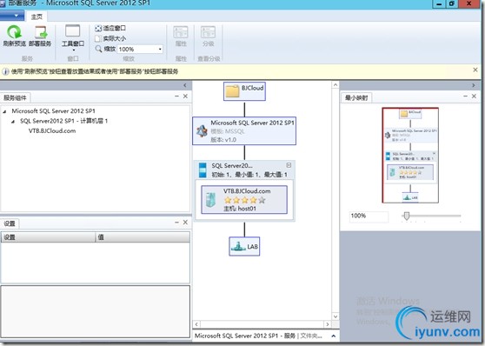The height and width of the screenshot is (346, 485).
Task: Select the Microsoft SQL Server 2012 SP1 service node
Action: pyautogui.click(x=244, y=130)
